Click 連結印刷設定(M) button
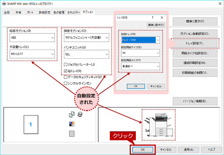224x155 pixels. (x=195, y=63)
